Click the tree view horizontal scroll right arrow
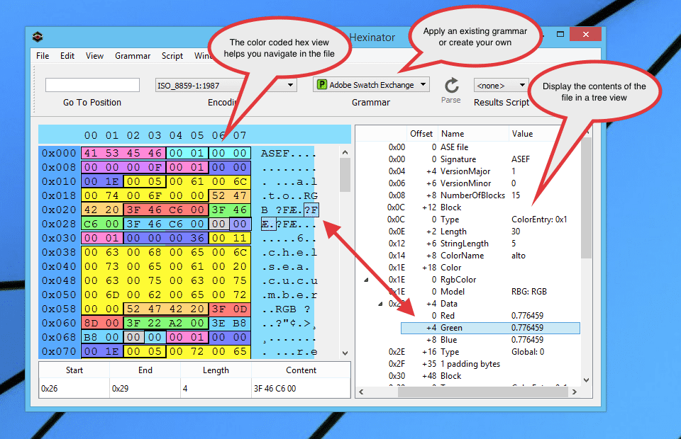Image resolution: width=681 pixels, height=439 pixels. [x=575, y=392]
